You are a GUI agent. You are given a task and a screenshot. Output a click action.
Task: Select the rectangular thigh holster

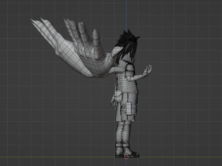pos(129,109)
